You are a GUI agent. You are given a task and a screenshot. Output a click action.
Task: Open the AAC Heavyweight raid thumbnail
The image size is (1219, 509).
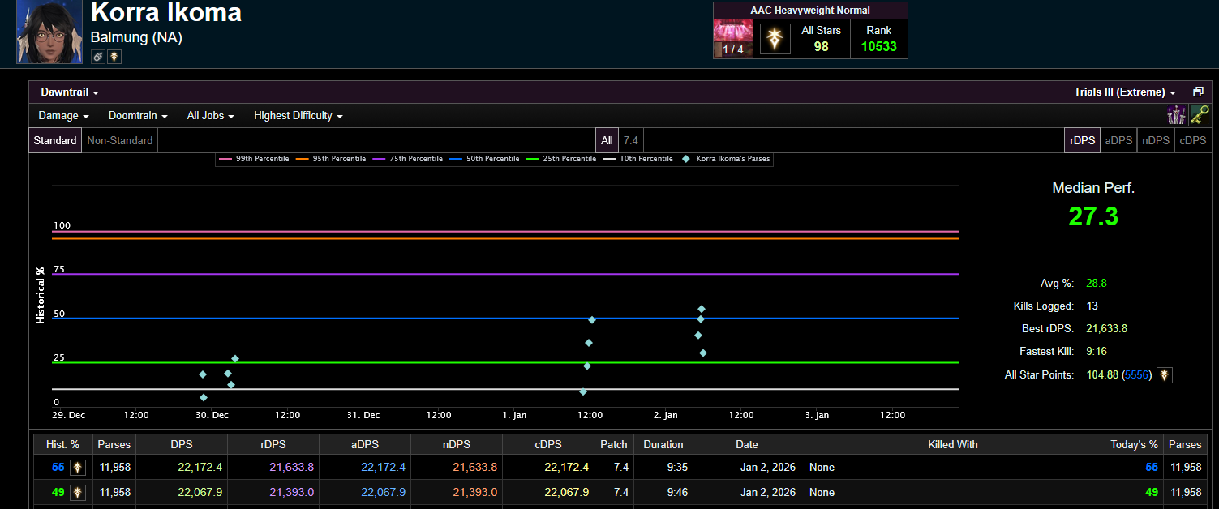pyautogui.click(x=733, y=39)
